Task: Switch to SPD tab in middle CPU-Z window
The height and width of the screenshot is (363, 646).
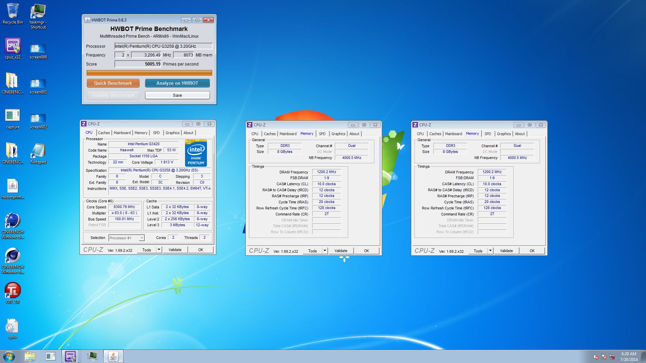Action: point(322,134)
